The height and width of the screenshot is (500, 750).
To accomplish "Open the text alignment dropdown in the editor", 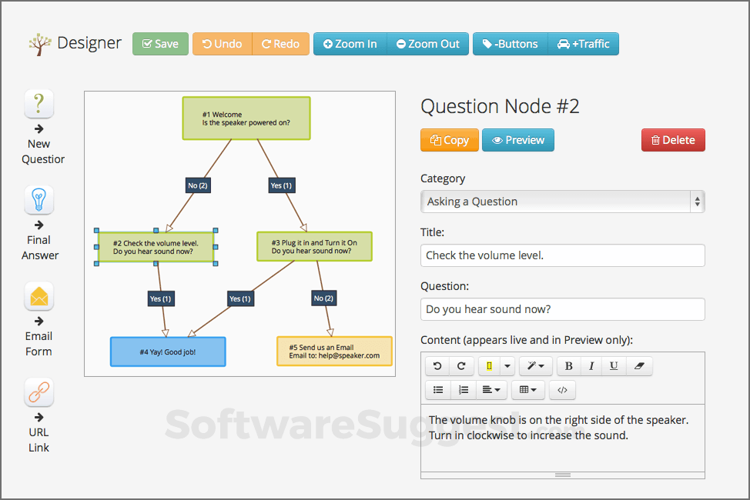I will point(491,390).
